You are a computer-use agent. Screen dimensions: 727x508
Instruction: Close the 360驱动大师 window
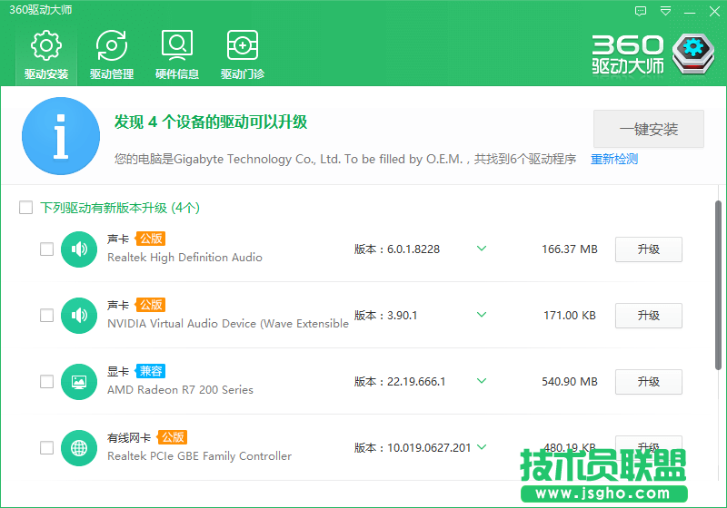[714, 11]
